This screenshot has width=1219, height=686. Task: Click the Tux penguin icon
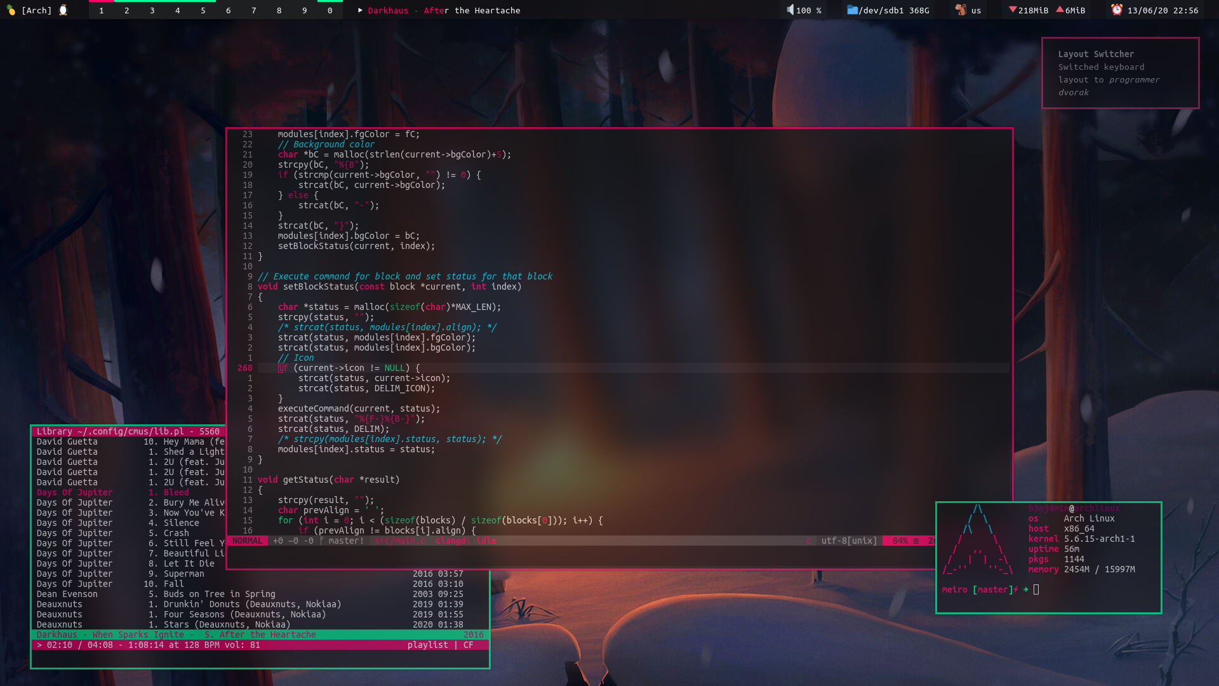[63, 10]
